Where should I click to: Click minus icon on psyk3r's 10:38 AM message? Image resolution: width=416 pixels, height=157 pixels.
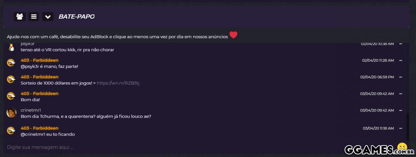[400, 44]
